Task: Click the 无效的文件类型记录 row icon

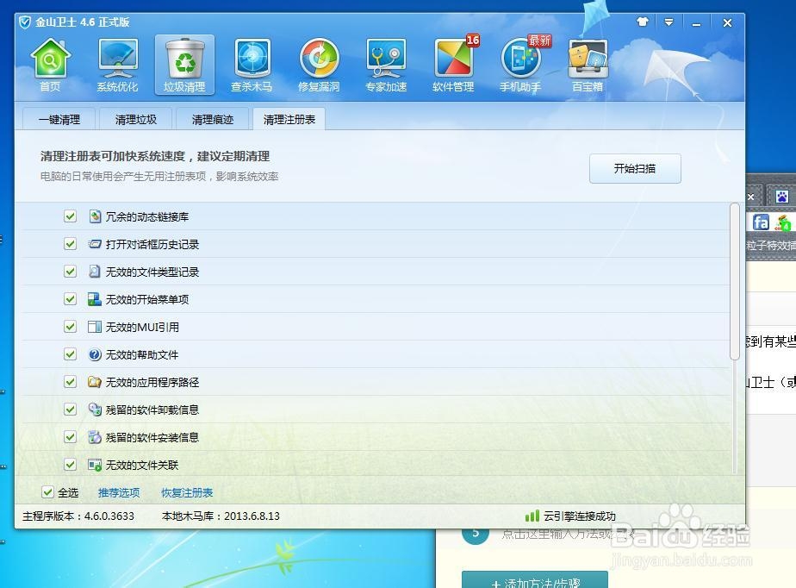Action: pyautogui.click(x=95, y=272)
